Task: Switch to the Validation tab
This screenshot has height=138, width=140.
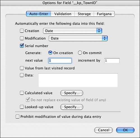Action: 63,14
